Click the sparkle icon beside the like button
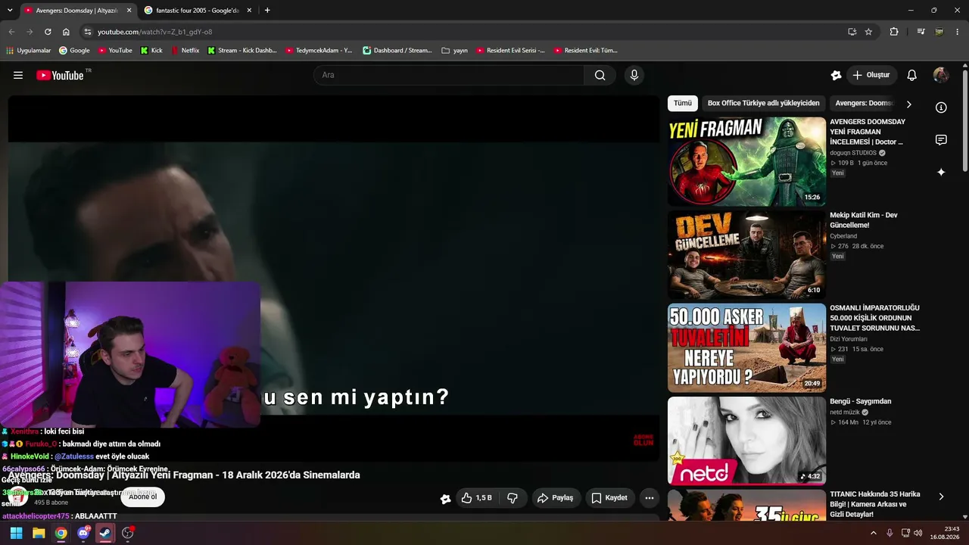 coord(446,498)
